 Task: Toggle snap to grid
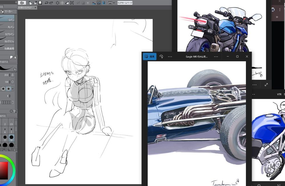coord(104,3)
